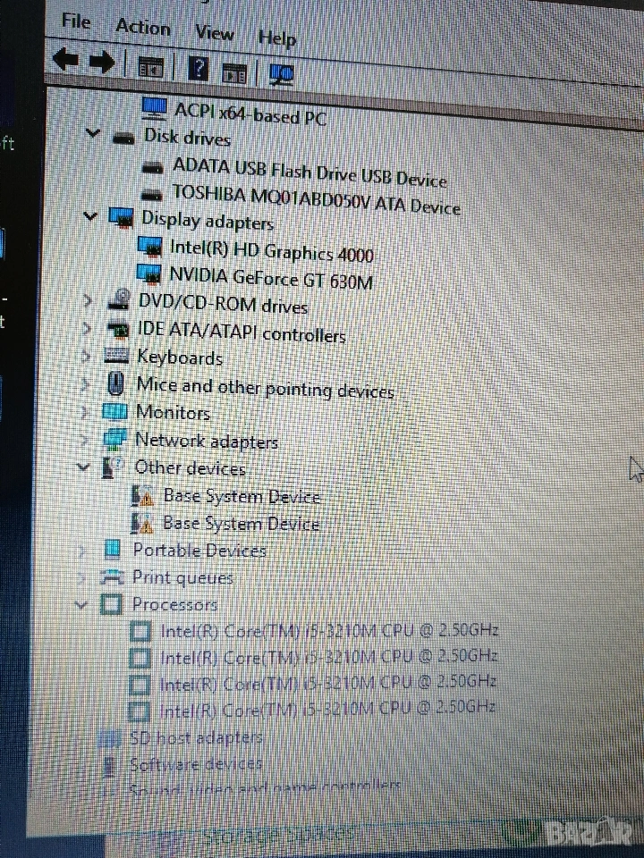Open the File menu
This screenshot has height=858, width=644.
(x=76, y=21)
